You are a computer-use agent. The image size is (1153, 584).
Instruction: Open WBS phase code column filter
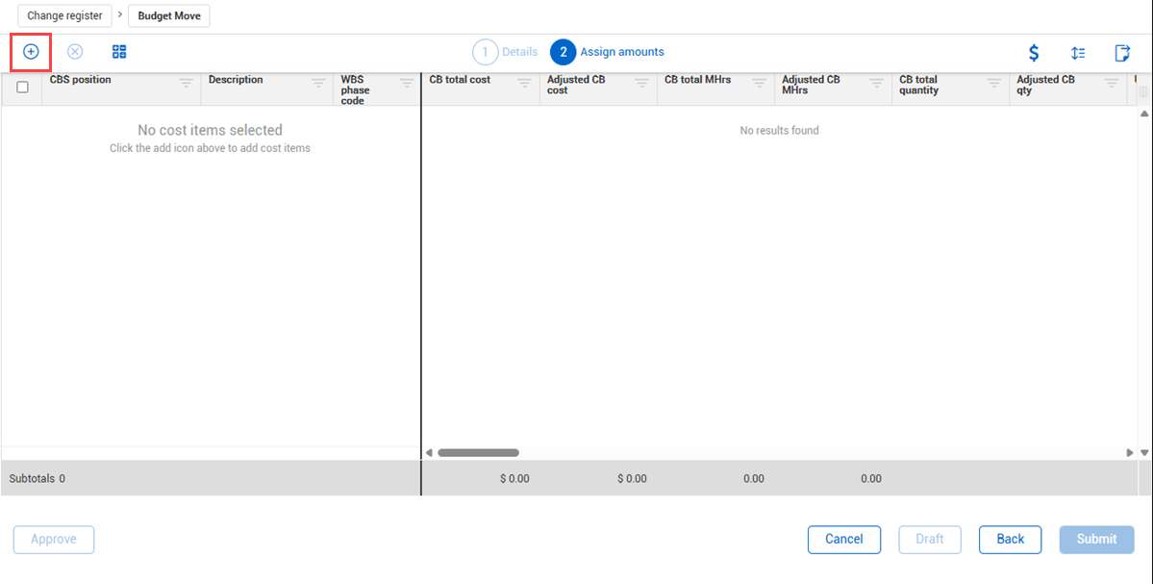pyautogui.click(x=407, y=84)
